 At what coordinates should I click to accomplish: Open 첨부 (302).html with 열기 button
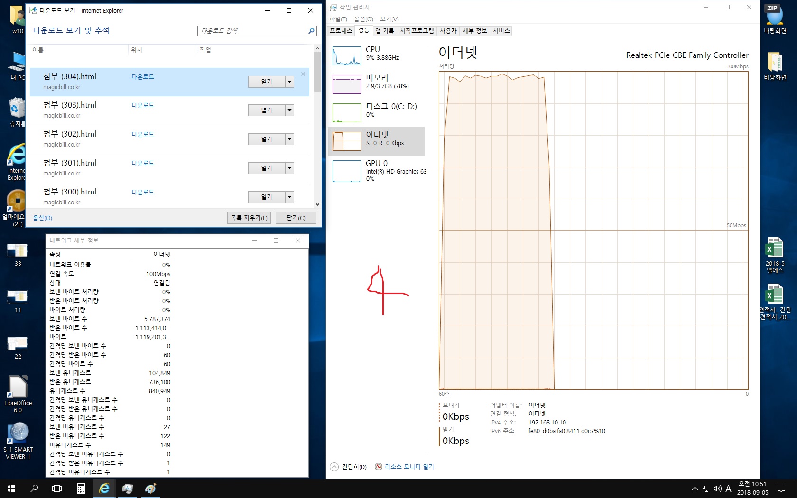[267, 139]
